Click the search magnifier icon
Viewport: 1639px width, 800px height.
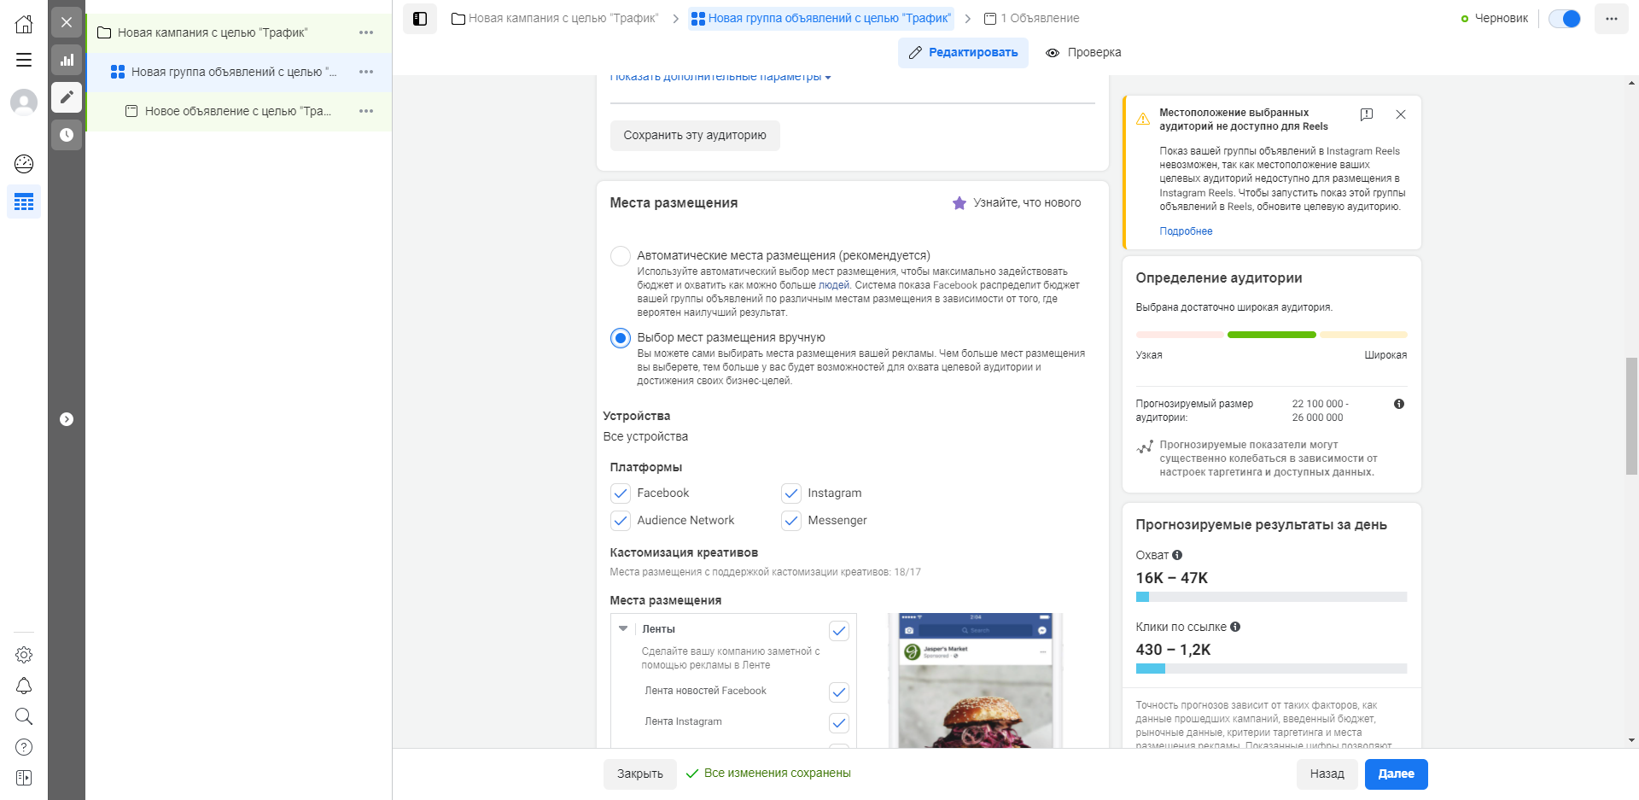coord(24,716)
